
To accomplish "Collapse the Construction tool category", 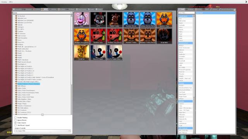I will (186, 43).
